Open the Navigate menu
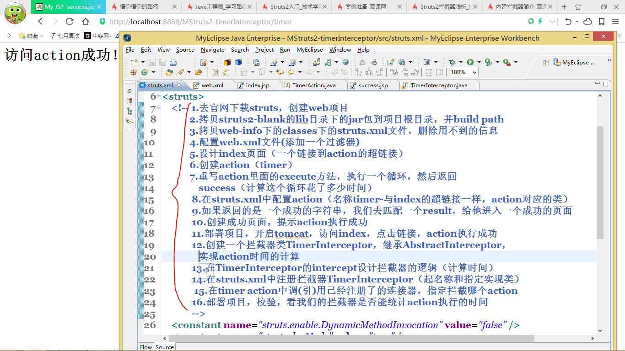 click(213, 50)
